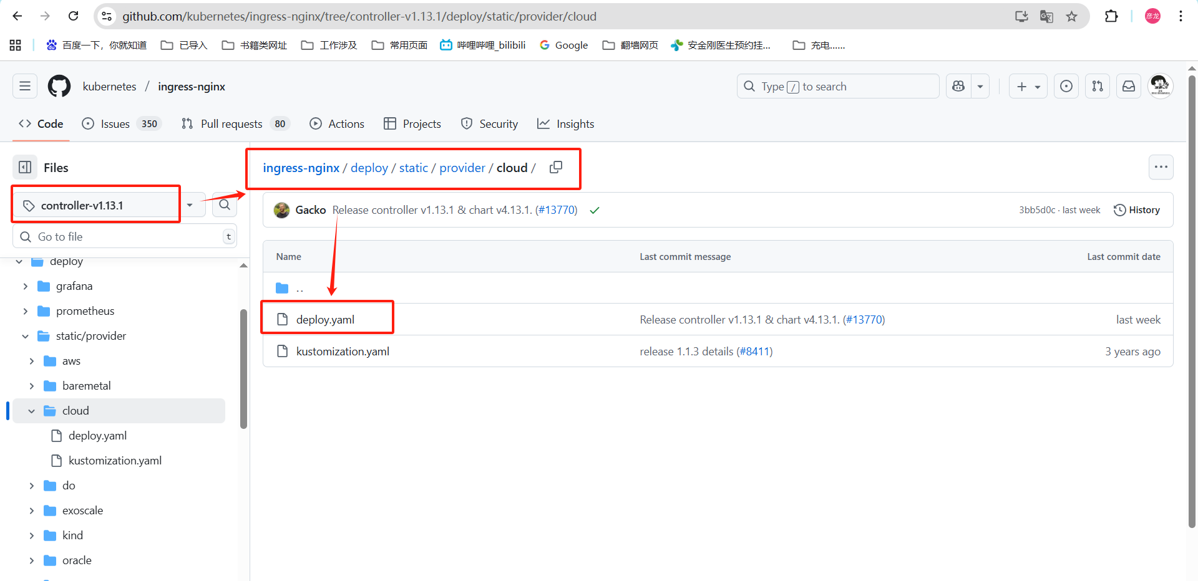
Task: Copy the path with the copy icon
Action: click(x=555, y=167)
